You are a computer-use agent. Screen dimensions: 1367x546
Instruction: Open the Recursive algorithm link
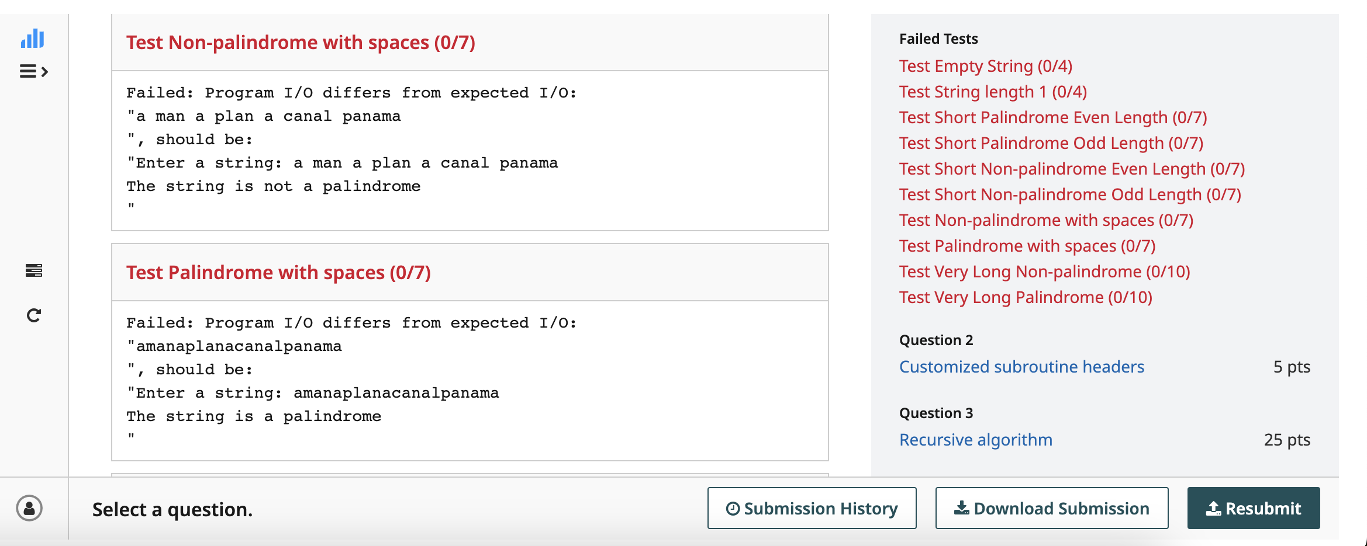click(976, 439)
